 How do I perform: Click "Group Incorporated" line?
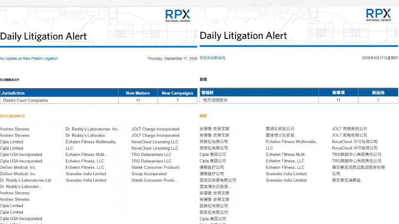[x=149, y=174]
